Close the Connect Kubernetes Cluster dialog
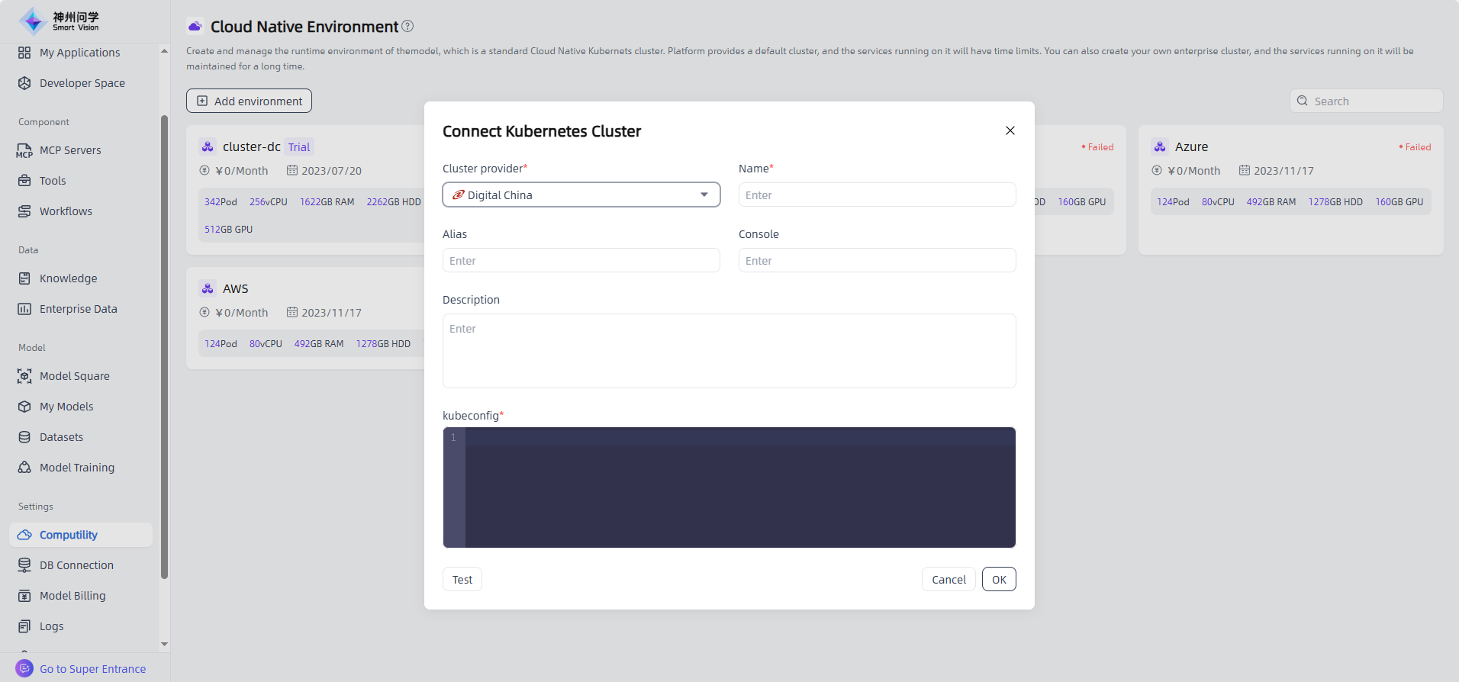Screen dimensions: 1459x682 pos(1010,130)
